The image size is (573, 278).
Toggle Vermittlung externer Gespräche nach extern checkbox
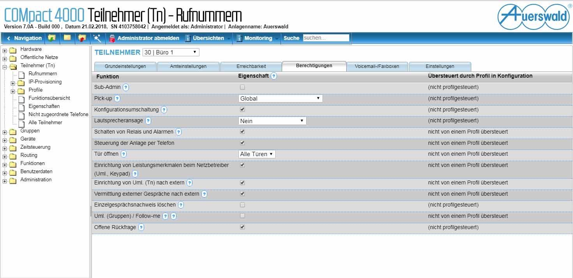click(x=242, y=193)
